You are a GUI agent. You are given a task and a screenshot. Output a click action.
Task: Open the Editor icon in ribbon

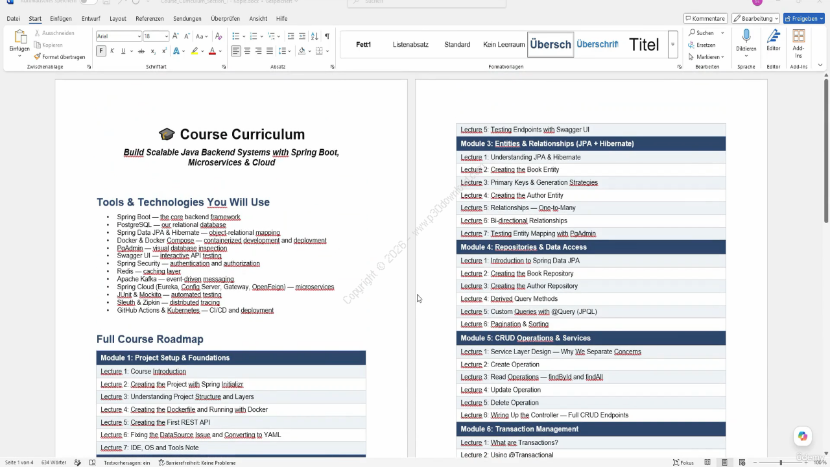pos(774,36)
